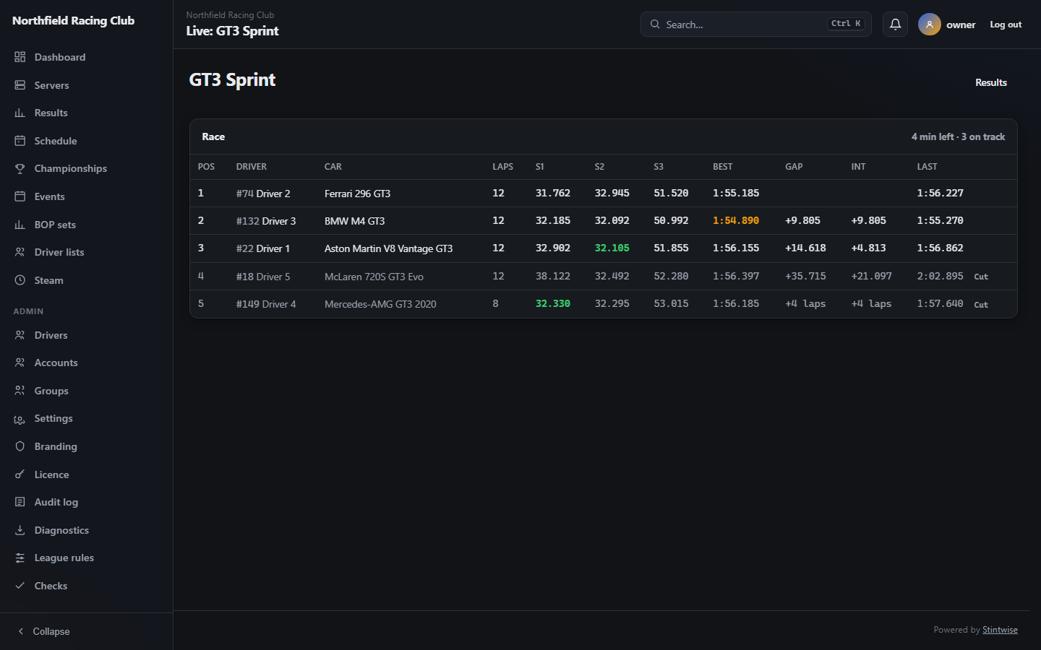This screenshot has width=1041, height=650.
Task: Click the last lap 2:02.895
Action: coord(940,277)
